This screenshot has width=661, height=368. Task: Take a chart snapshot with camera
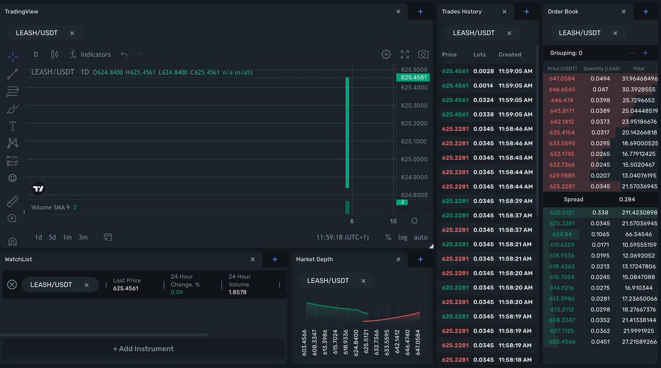coord(423,55)
